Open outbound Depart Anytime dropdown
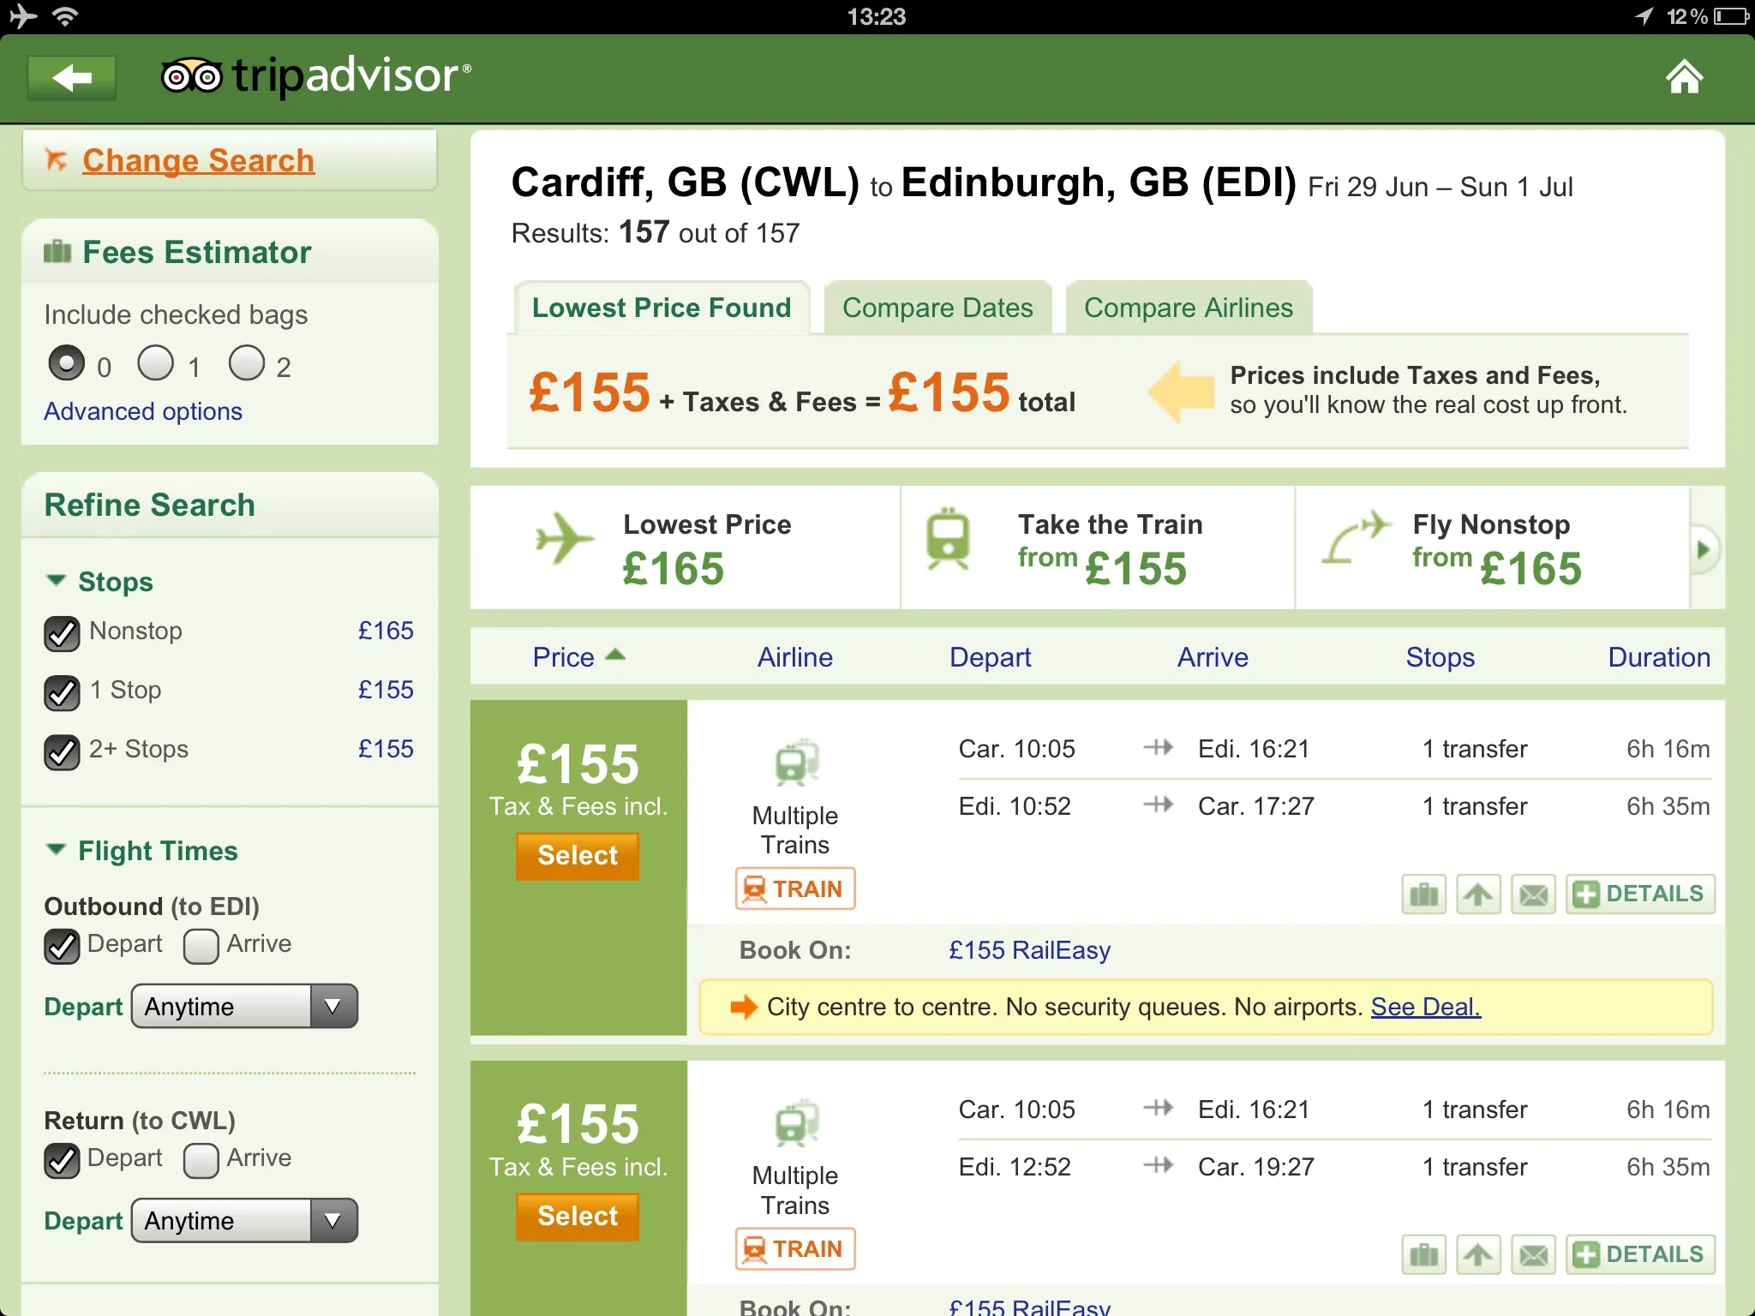1755x1316 pixels. tap(244, 1006)
